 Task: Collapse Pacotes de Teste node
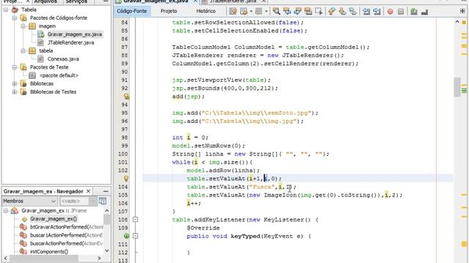[15, 67]
